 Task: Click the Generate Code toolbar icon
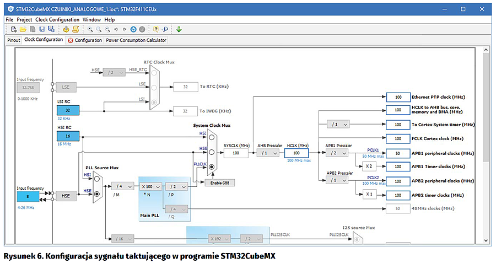click(66, 29)
